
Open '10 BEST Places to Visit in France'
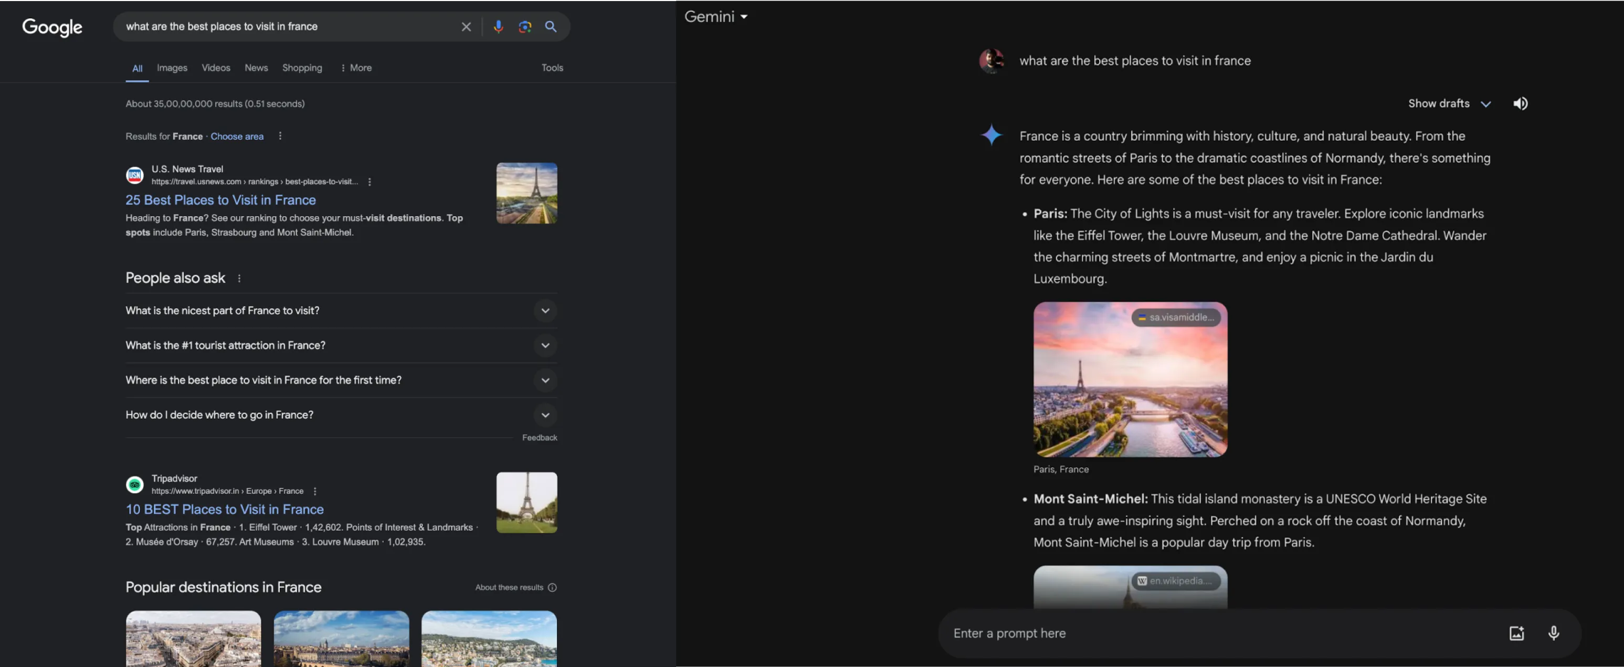point(225,510)
